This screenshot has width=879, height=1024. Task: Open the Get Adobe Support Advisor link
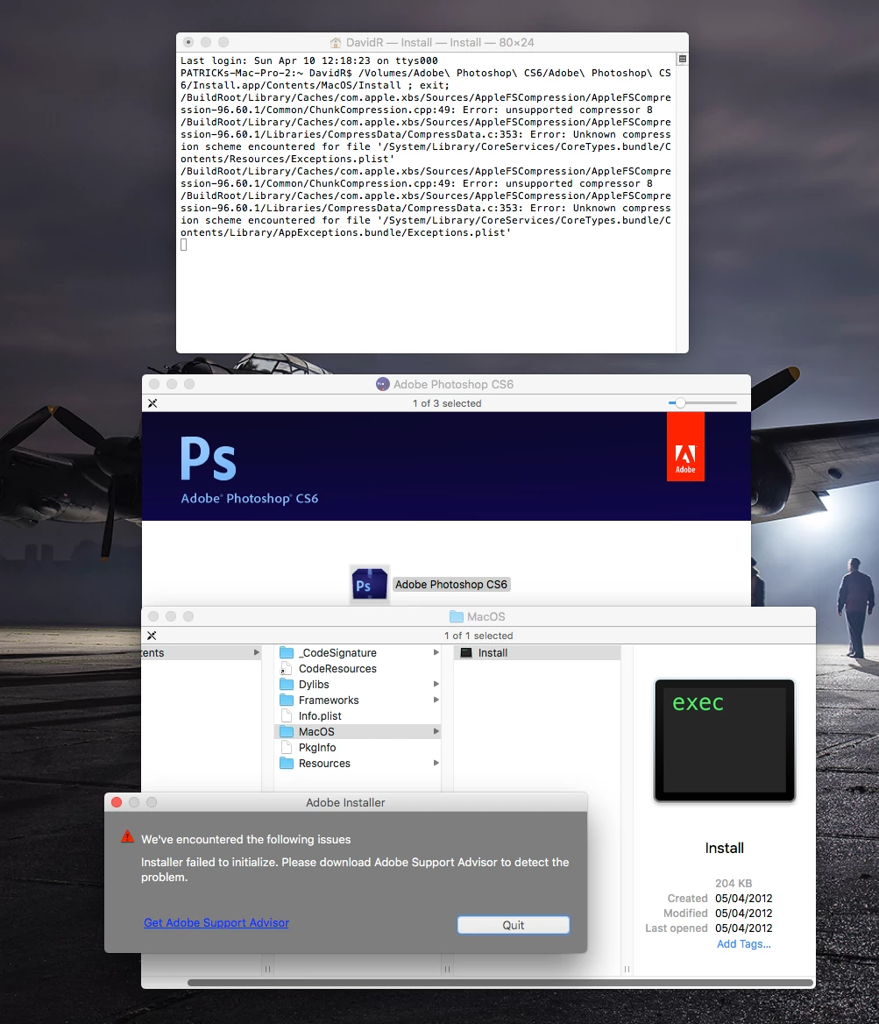click(216, 922)
